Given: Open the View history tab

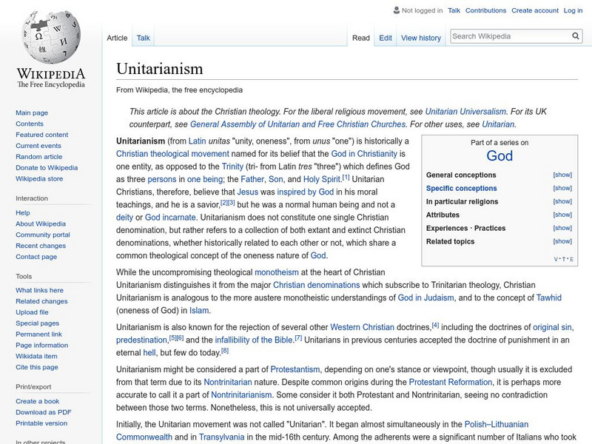Looking at the screenshot, I should (x=420, y=38).
